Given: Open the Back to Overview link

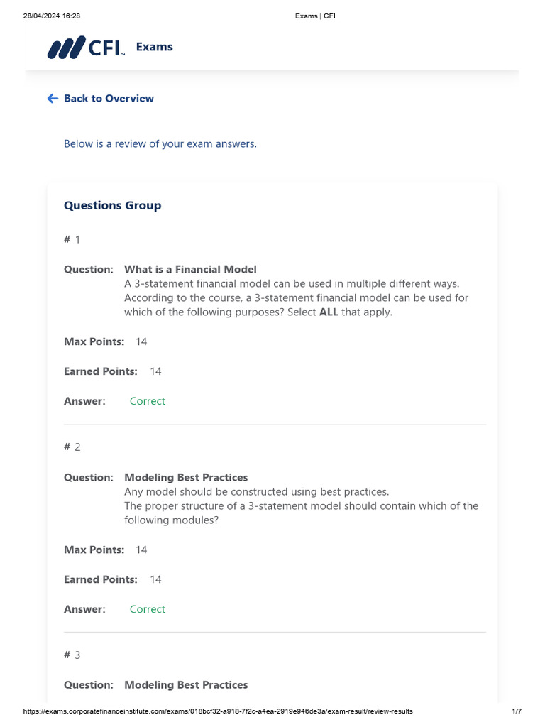Looking at the screenshot, I should pyautogui.click(x=109, y=98).
